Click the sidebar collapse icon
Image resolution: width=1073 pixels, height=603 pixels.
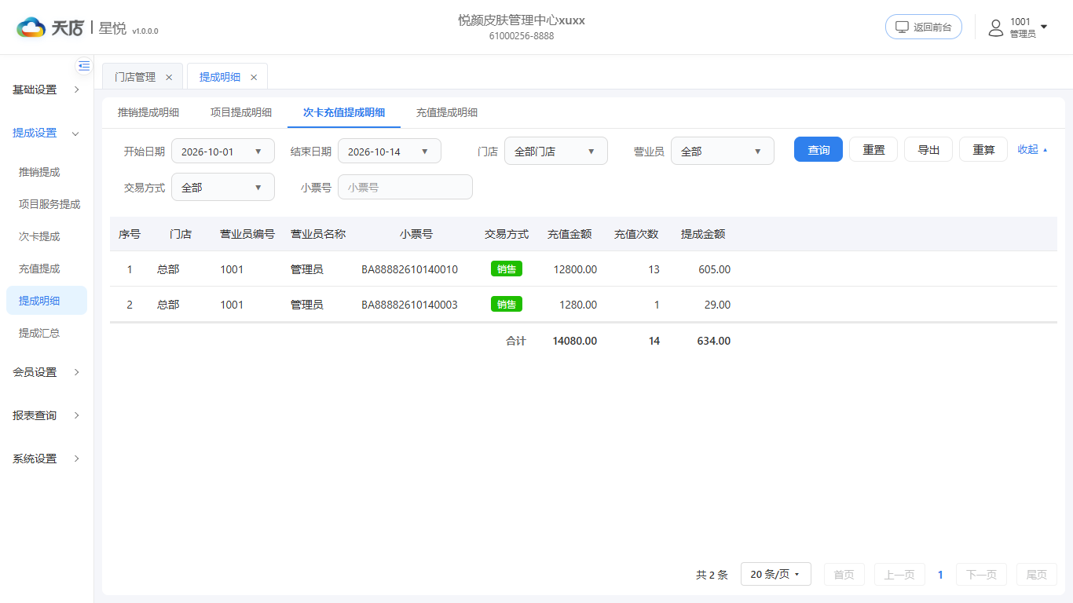(84, 66)
